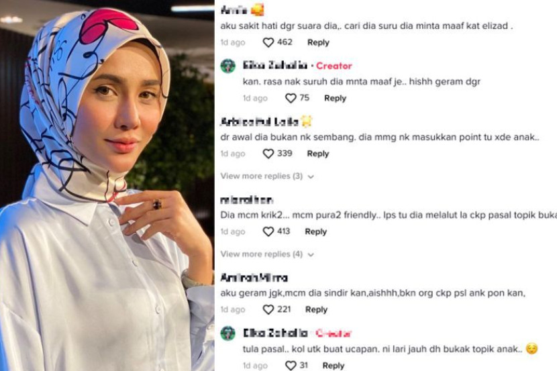Image resolution: width=557 pixels, height=371 pixels.
Task: Like the comment with 221 likes
Action: [268, 309]
